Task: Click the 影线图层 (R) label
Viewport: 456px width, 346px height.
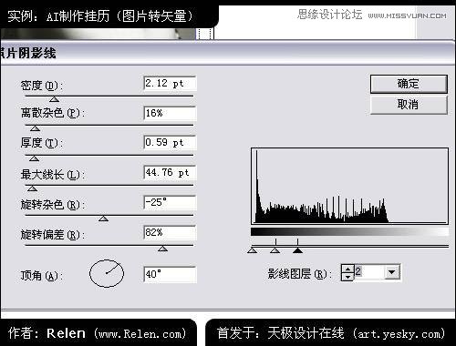Action: pos(299,274)
